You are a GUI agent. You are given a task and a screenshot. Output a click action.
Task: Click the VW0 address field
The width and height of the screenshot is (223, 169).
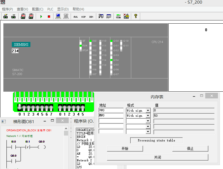tap(111, 110)
